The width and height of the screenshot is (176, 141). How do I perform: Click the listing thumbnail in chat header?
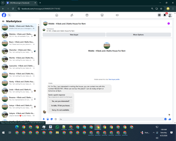coord(45,24)
